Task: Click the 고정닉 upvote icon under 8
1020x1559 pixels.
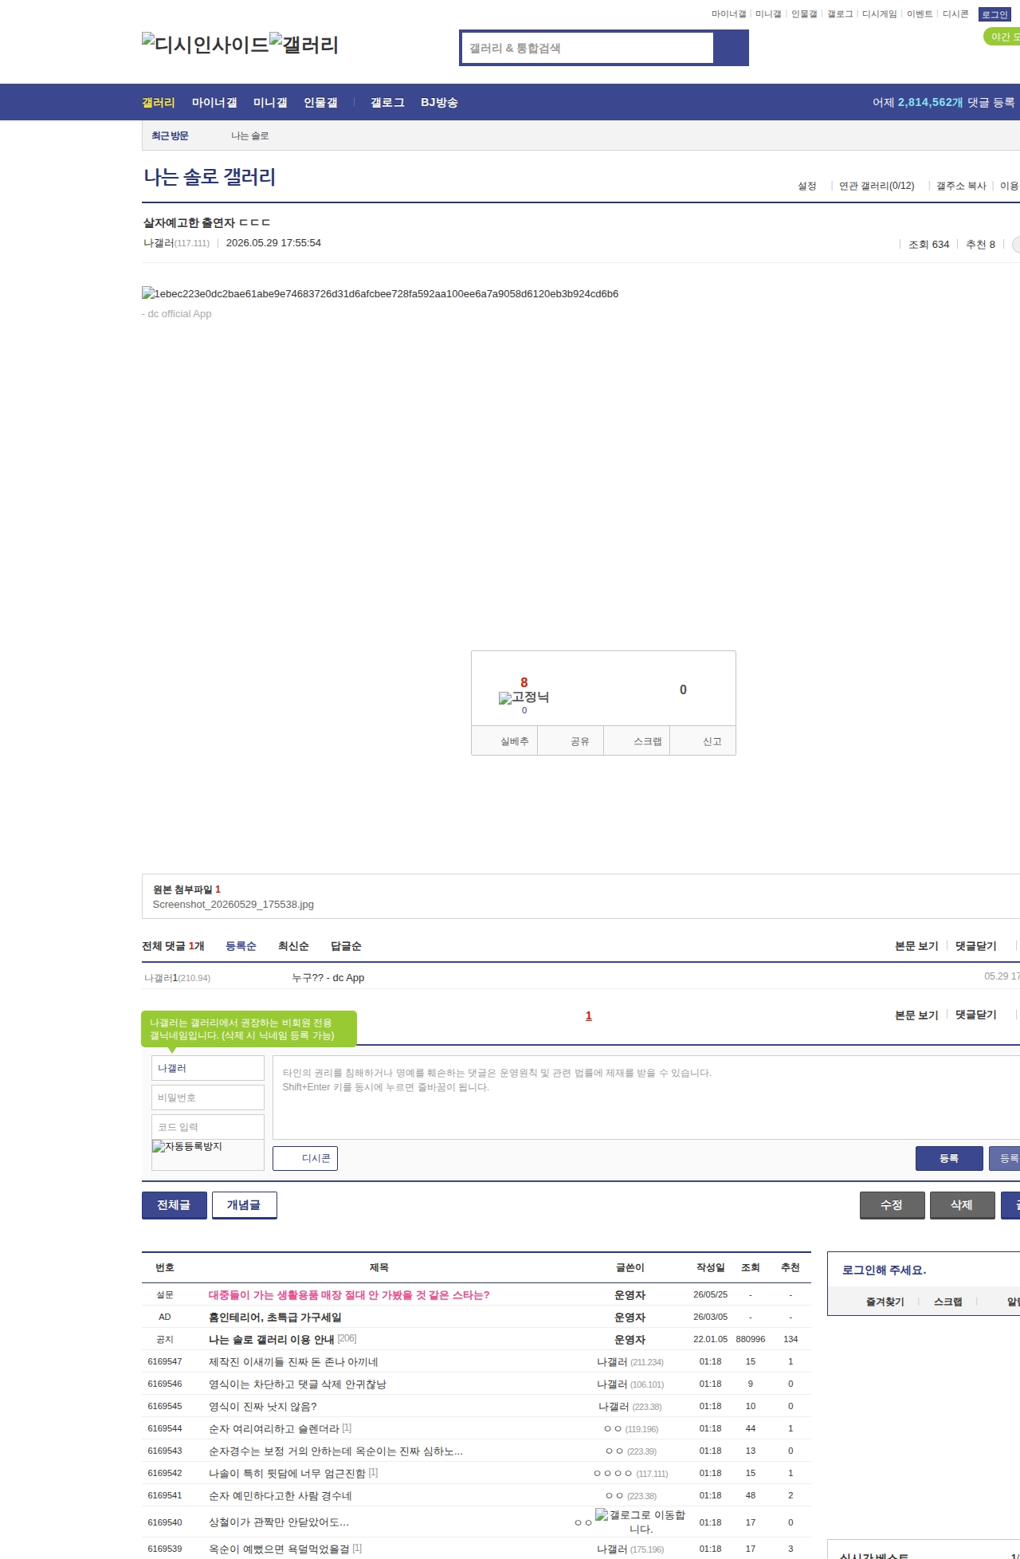Action: coord(524,697)
